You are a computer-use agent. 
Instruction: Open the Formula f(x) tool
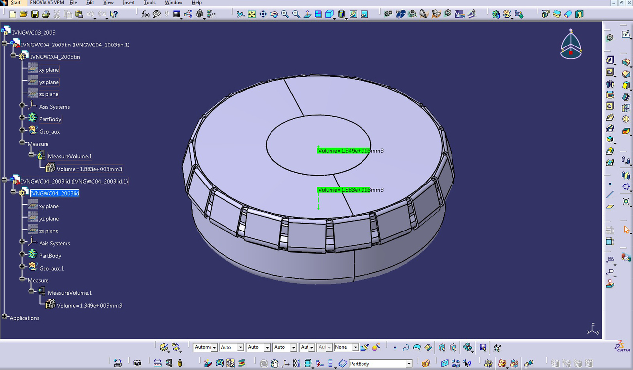[145, 14]
